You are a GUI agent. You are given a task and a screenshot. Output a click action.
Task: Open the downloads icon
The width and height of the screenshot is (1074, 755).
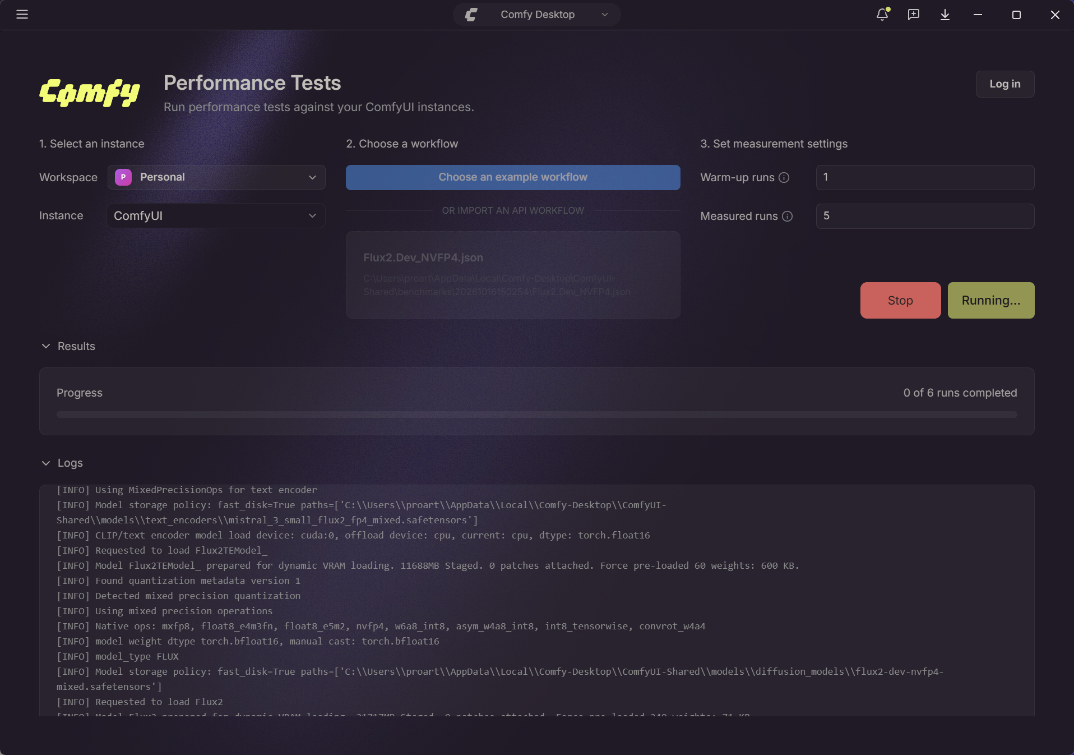(x=945, y=15)
